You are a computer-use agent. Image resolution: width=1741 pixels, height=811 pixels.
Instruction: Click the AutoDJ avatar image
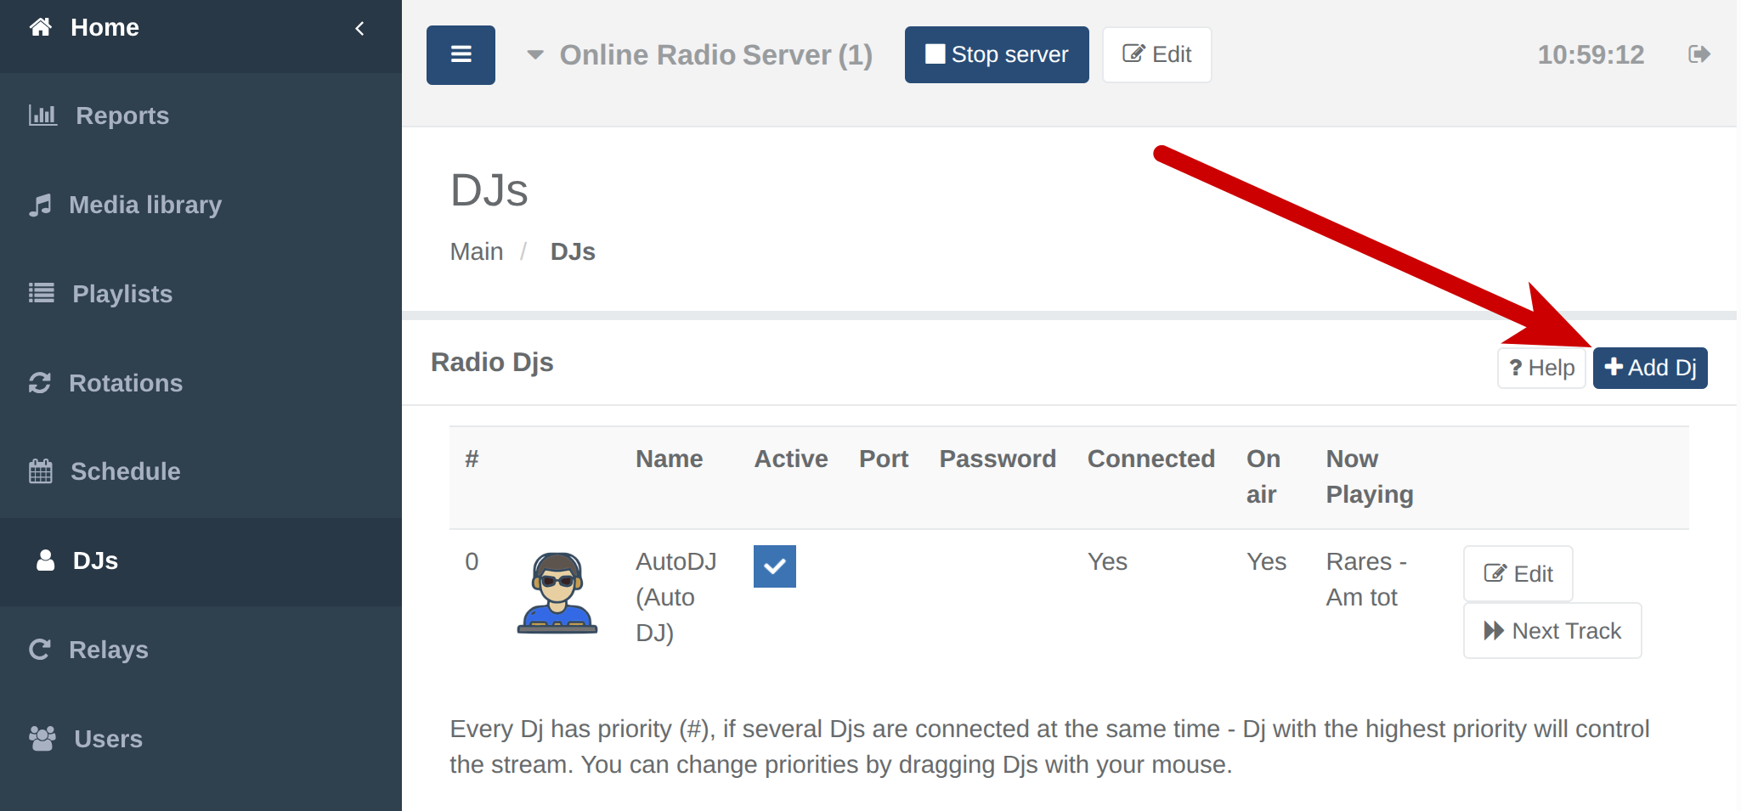point(557,594)
